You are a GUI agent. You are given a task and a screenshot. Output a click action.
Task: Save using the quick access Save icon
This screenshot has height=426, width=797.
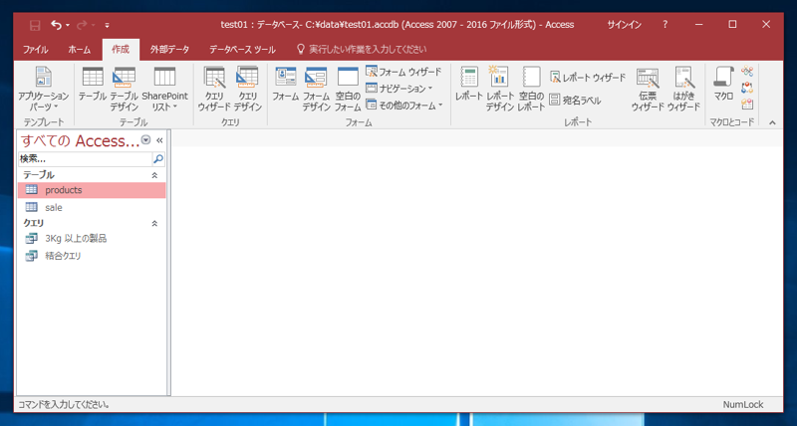click(35, 24)
